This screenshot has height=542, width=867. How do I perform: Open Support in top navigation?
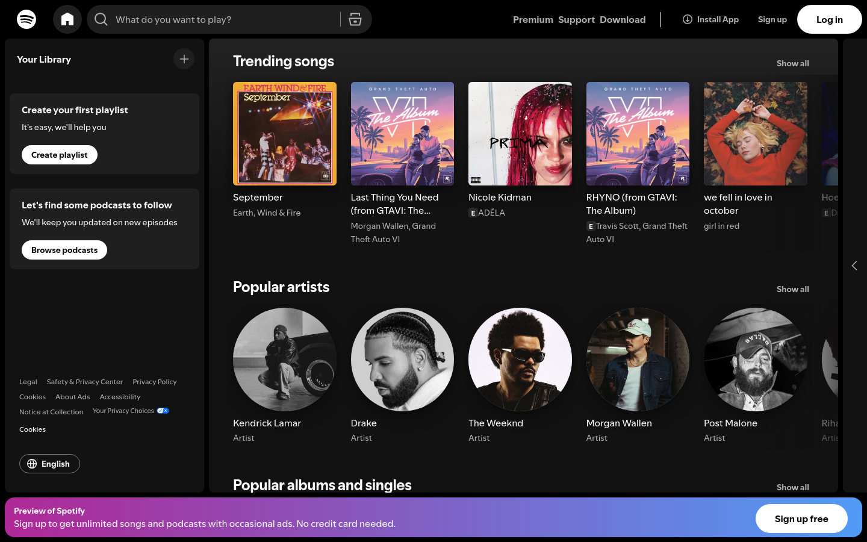[576, 19]
